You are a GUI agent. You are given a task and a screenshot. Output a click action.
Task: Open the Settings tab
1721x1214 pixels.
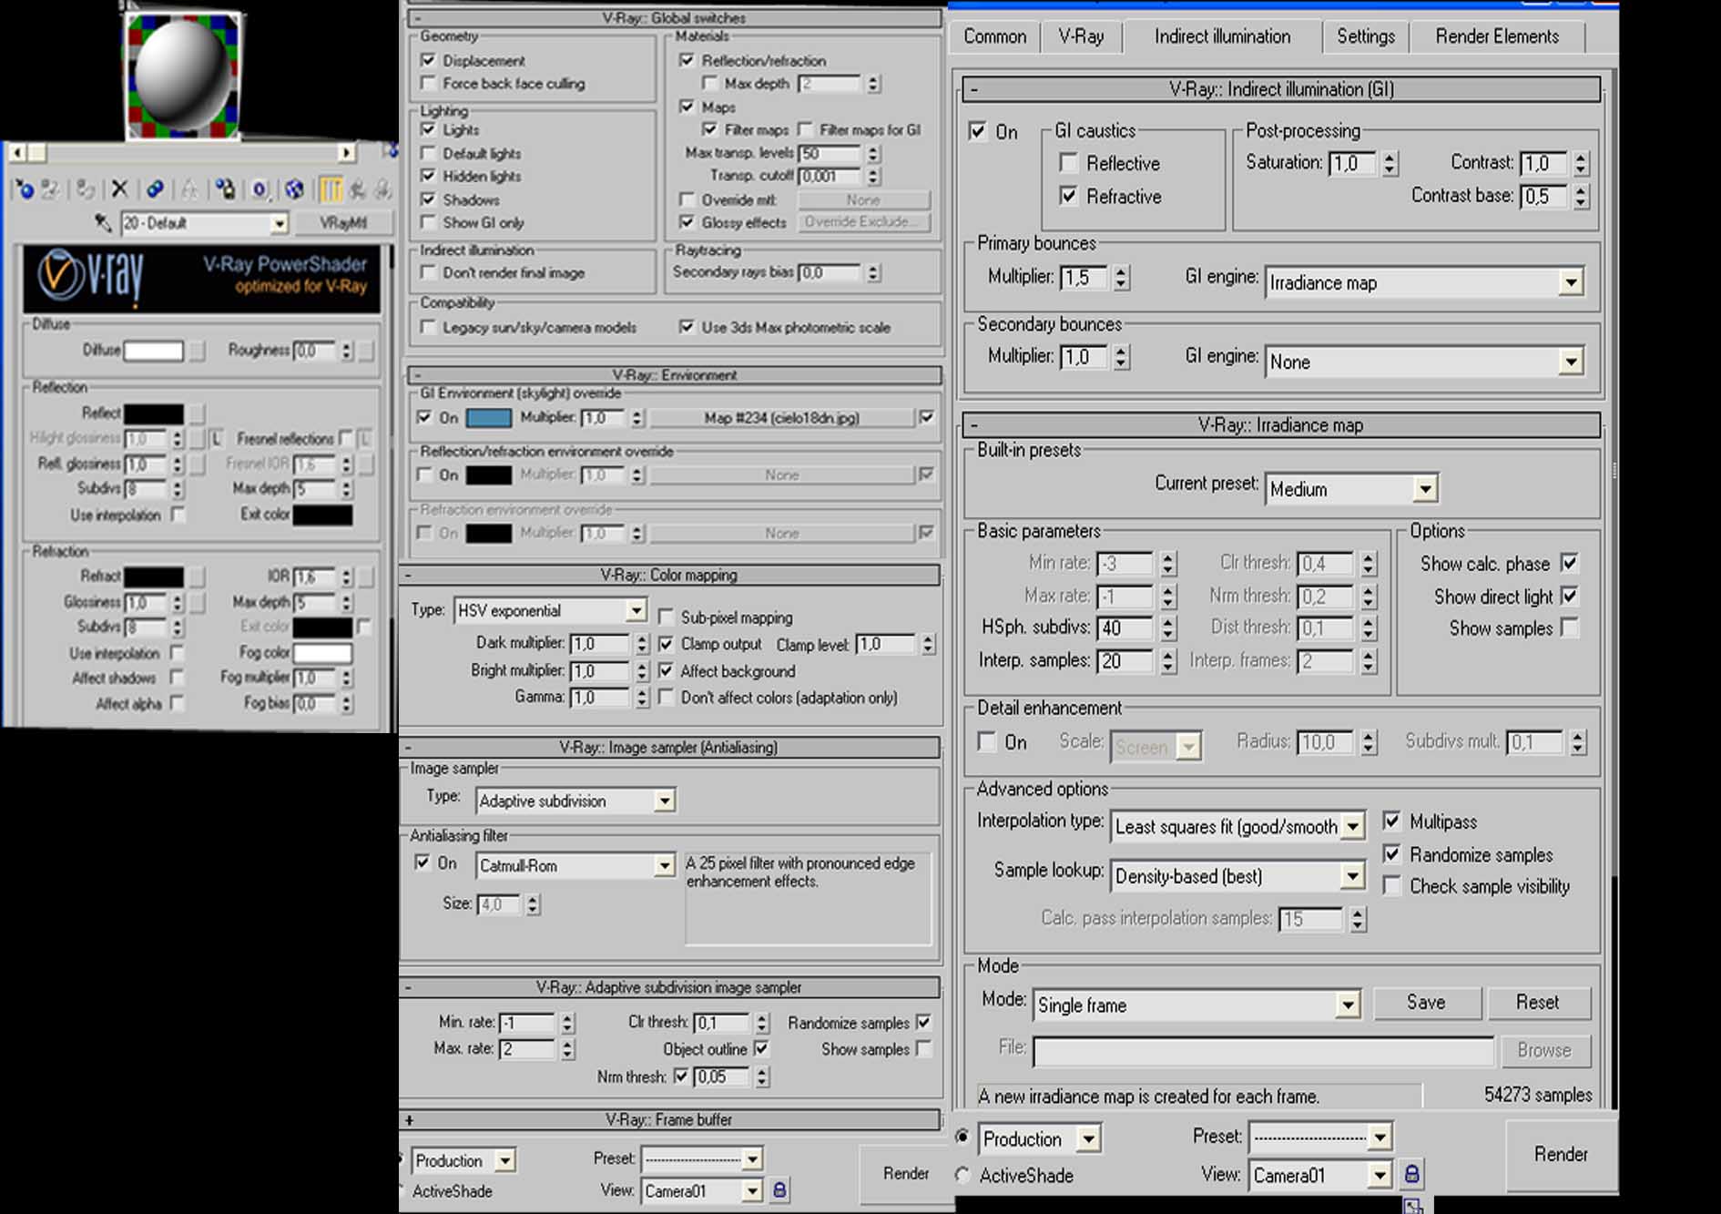(x=1366, y=36)
